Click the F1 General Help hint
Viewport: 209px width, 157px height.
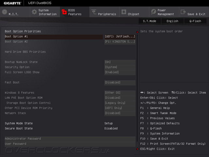[x=155, y=108]
